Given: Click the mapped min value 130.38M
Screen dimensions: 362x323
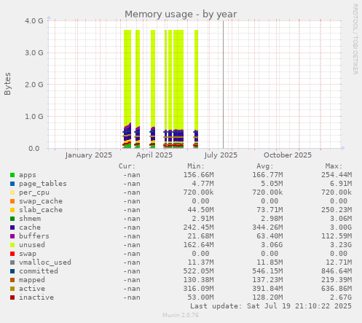Looking at the screenshot, I should click(x=198, y=280).
